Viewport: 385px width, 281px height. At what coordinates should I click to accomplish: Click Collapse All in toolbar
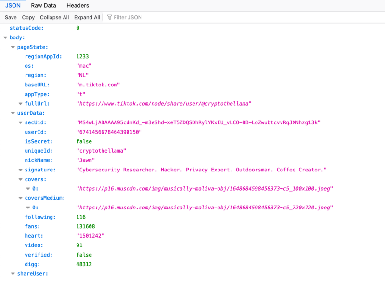(54, 17)
